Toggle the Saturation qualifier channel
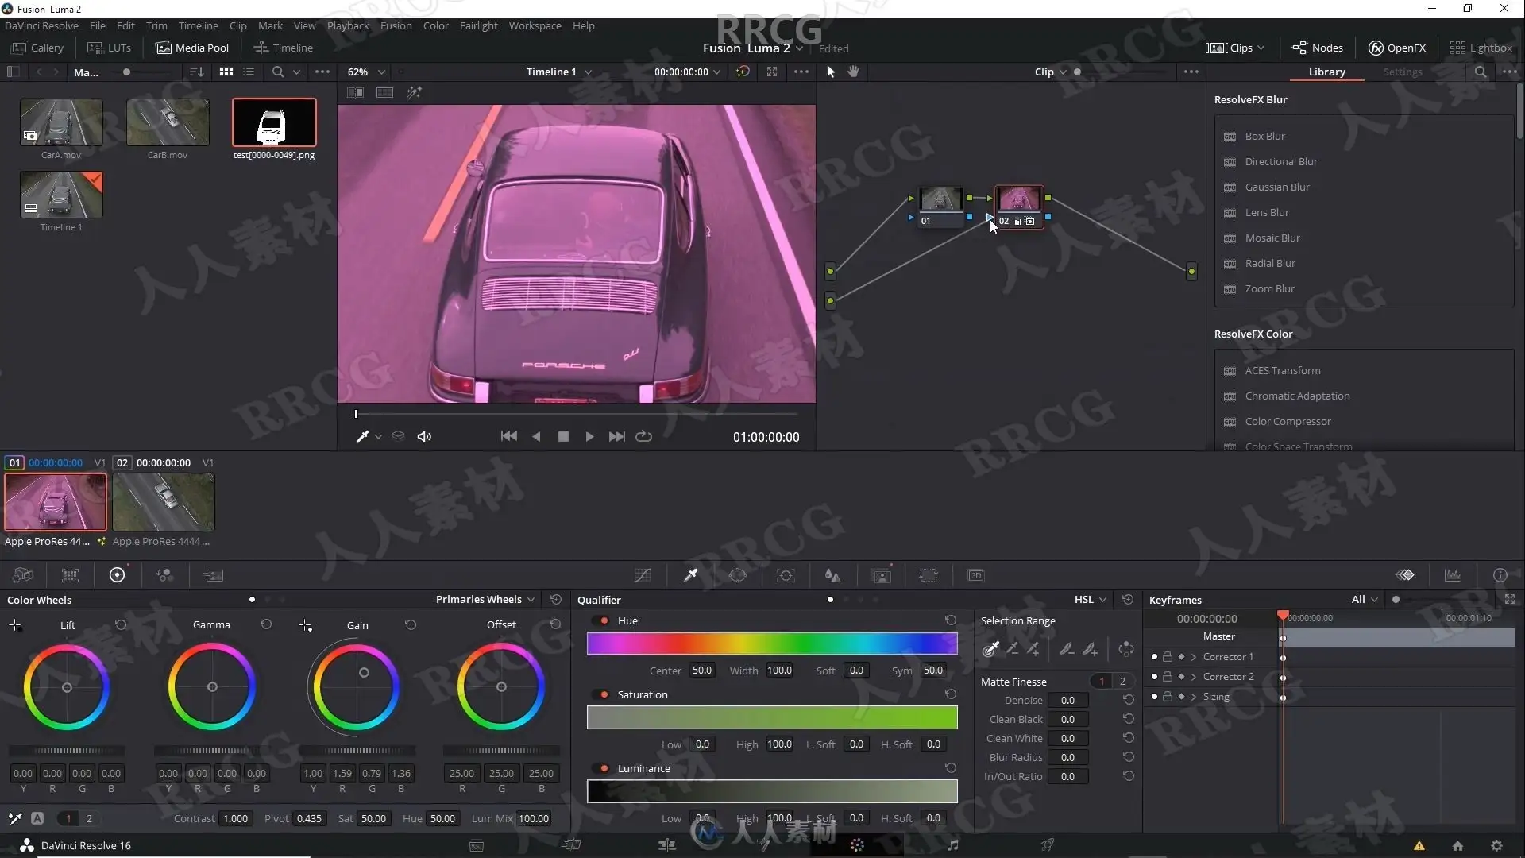 coord(604,694)
